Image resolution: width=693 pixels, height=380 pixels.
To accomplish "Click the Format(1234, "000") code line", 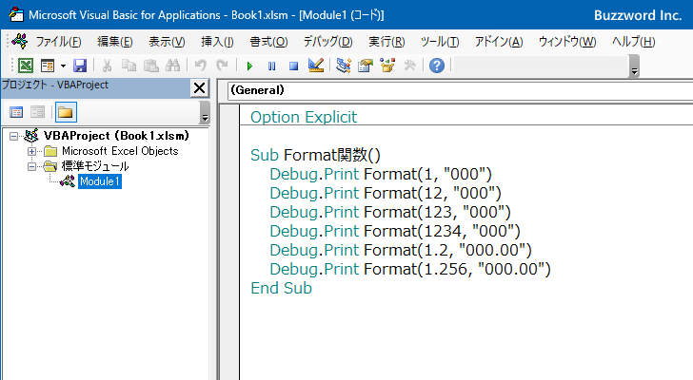I will click(x=395, y=231).
